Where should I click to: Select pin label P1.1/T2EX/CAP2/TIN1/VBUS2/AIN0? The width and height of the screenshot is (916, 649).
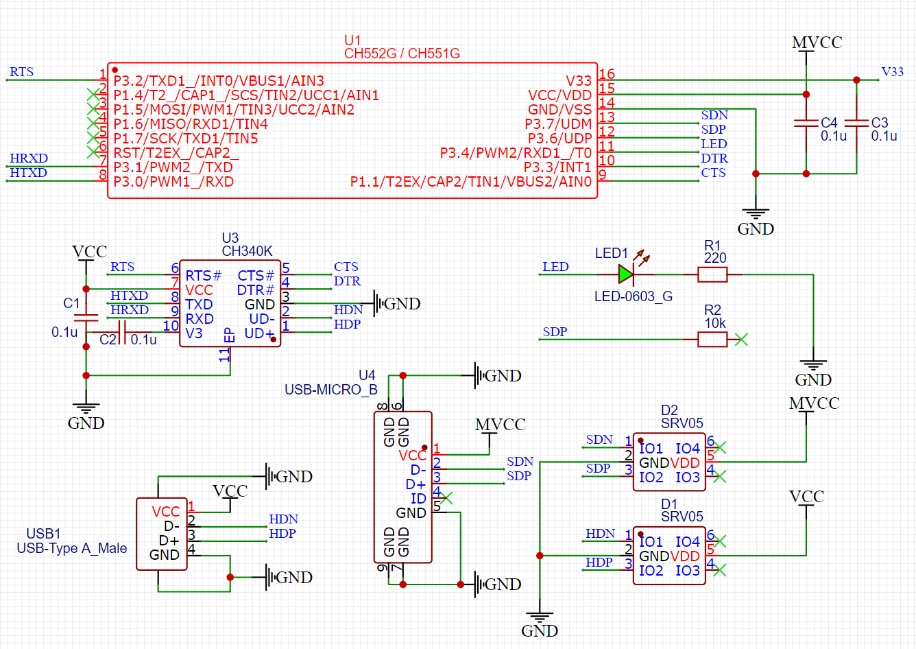pyautogui.click(x=471, y=182)
